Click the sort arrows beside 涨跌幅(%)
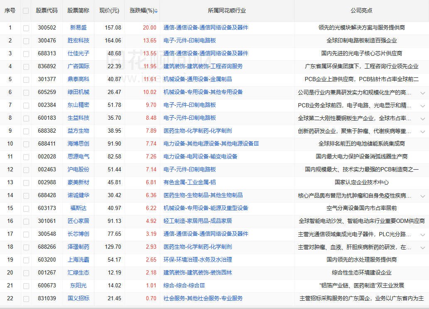The image size is (429, 309). click(x=156, y=11)
